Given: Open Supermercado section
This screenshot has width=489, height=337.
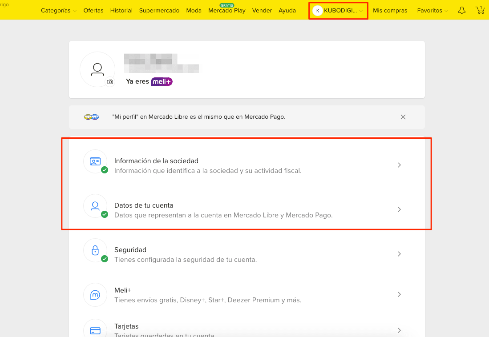Looking at the screenshot, I should pos(159,11).
